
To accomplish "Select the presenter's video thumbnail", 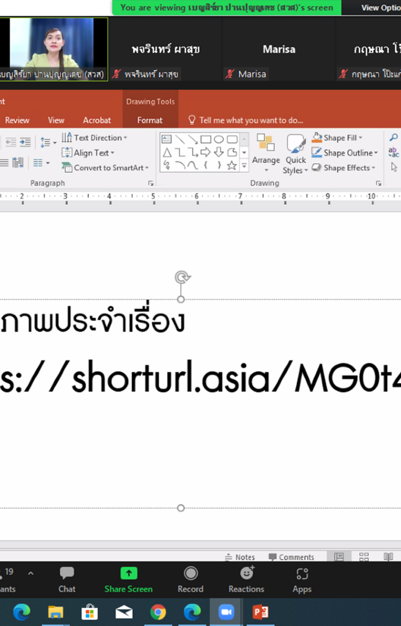I will click(x=54, y=49).
